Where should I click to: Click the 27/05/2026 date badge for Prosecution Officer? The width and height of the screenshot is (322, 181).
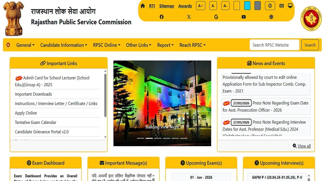tap(241, 103)
